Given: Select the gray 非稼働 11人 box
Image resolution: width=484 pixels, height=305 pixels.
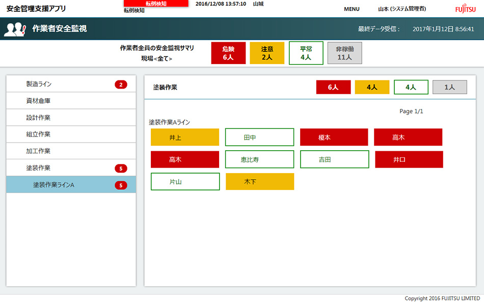Looking at the screenshot, I should (x=344, y=53).
